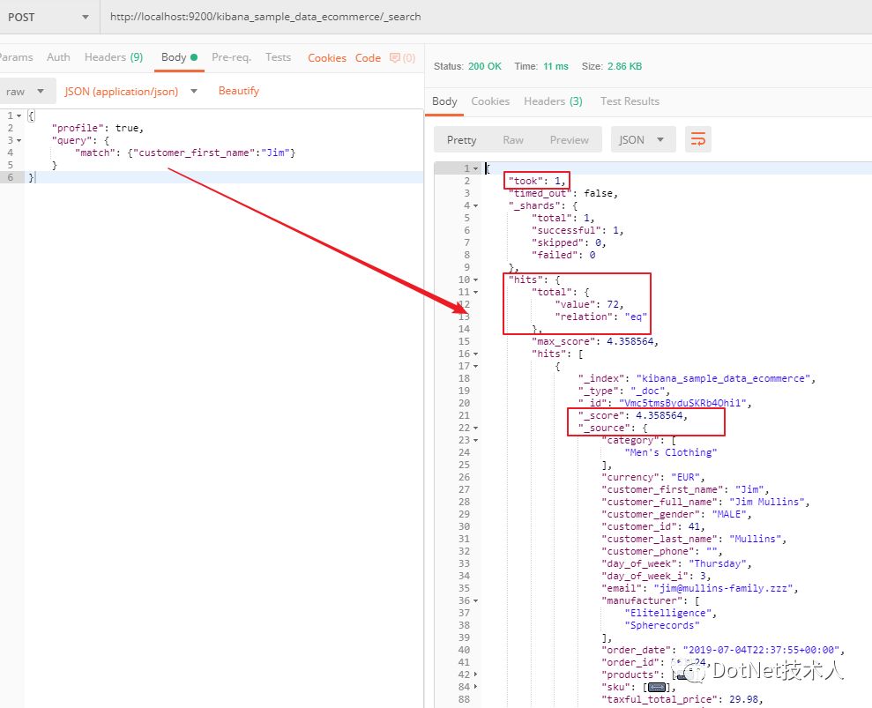This screenshot has height=708, width=872.
Task: Collapse the "hits" array line 16 fold
Action: click(x=475, y=354)
